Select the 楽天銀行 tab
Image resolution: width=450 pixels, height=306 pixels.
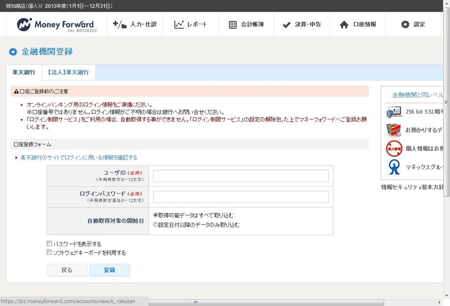tap(24, 73)
